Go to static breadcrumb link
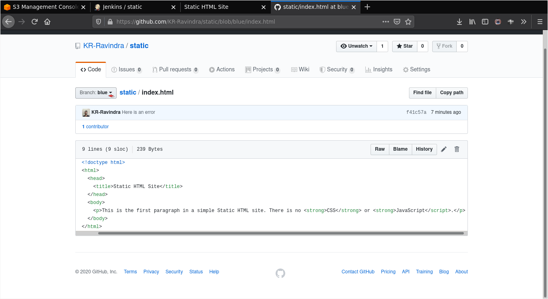The image size is (548, 299). click(128, 93)
